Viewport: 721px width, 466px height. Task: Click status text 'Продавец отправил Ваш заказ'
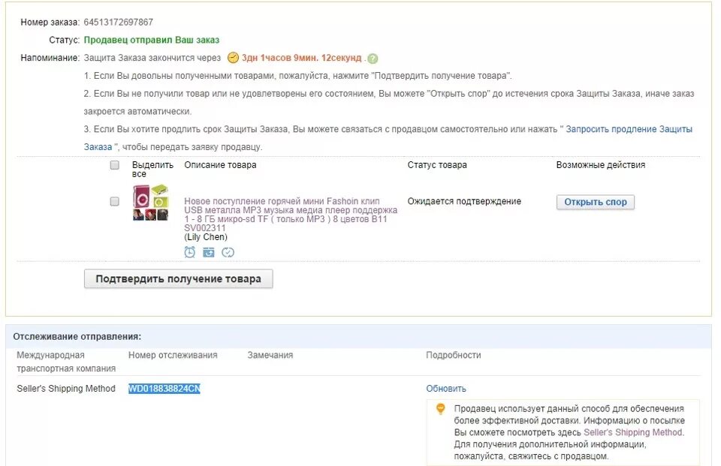pyautogui.click(x=151, y=40)
